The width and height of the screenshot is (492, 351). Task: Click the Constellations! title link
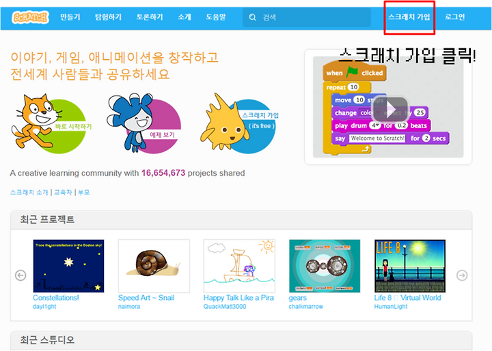pos(56,298)
